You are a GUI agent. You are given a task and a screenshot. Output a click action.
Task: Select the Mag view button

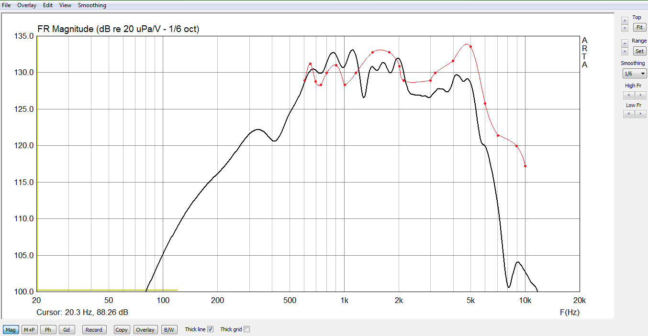pos(11,330)
